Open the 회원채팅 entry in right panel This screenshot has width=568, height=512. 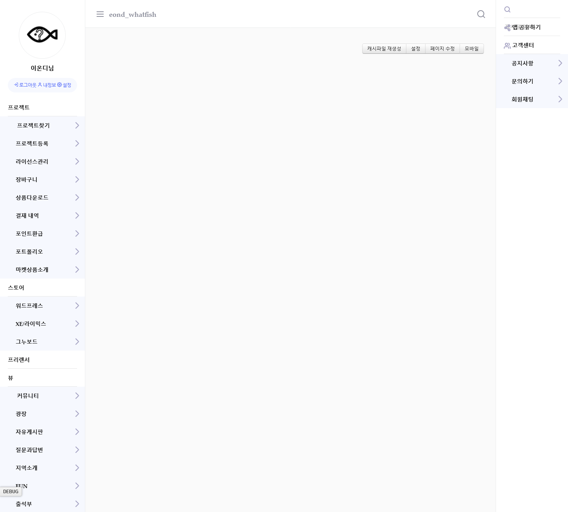pos(523,99)
